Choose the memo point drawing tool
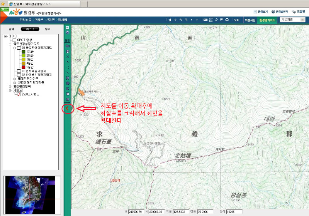The width and height of the screenshot is (309, 216). click(67, 67)
